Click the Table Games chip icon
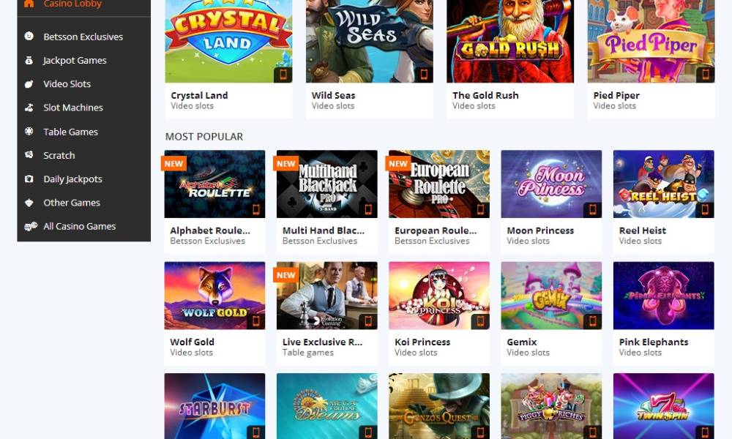Image resolution: width=732 pixels, height=439 pixels. click(x=29, y=132)
